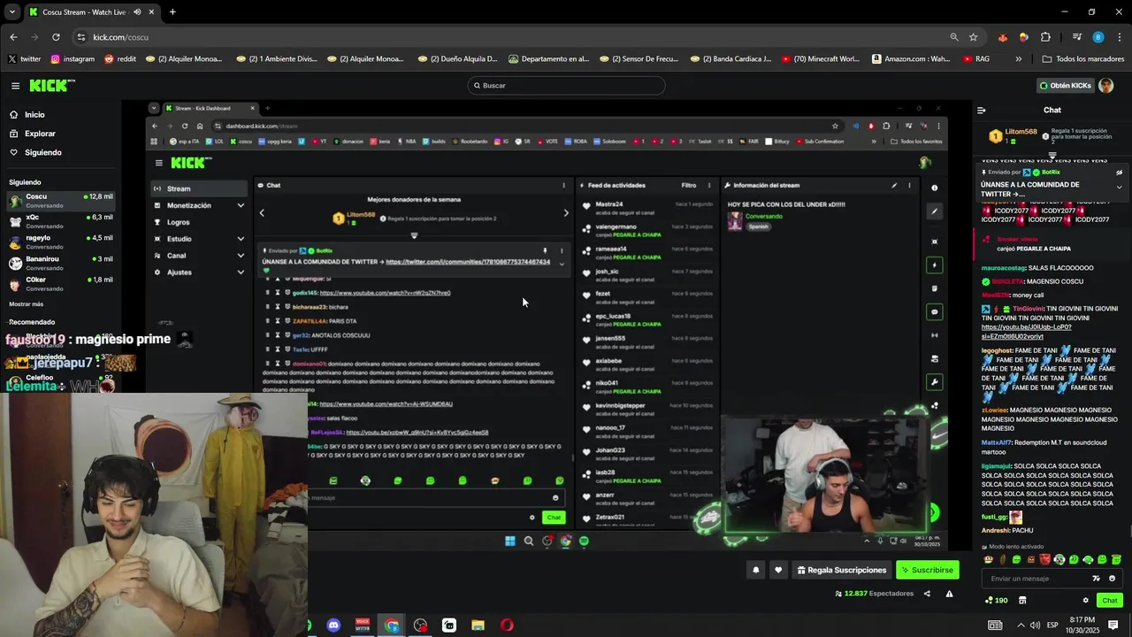1132x637 pixels.
Task: Open Discord from the taskbar
Action: click(x=333, y=625)
